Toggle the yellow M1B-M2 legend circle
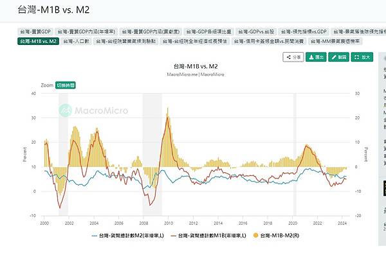The image size is (386, 262). tap(256, 236)
